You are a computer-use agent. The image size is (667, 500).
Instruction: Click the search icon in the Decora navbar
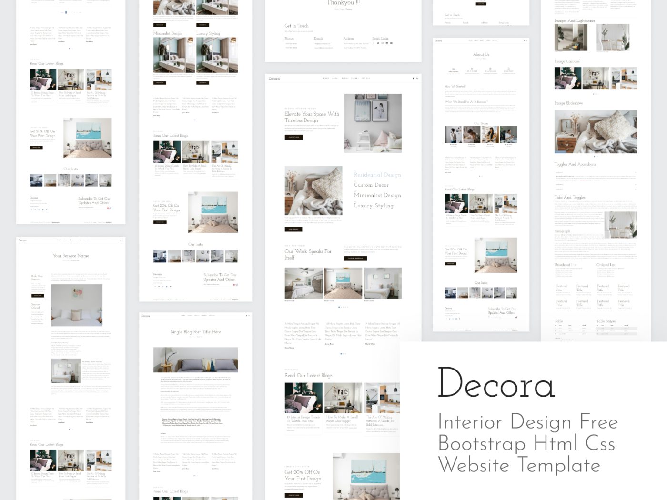(x=417, y=78)
